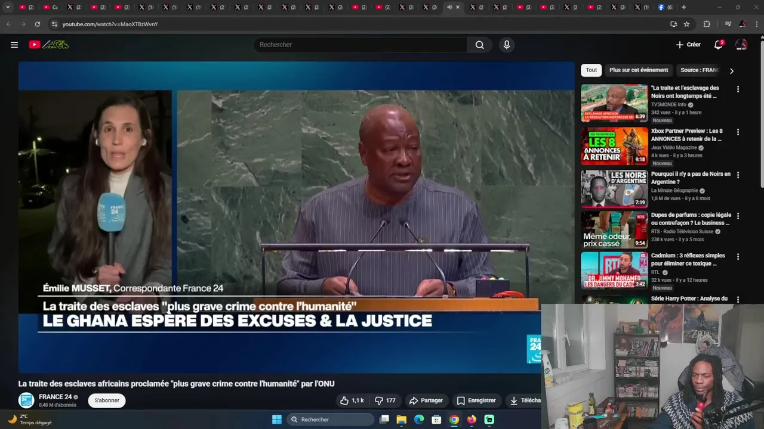This screenshot has height=429, width=764.
Task: Open the TV5MONDE 'La traite' thumbnail
Action: click(614, 102)
